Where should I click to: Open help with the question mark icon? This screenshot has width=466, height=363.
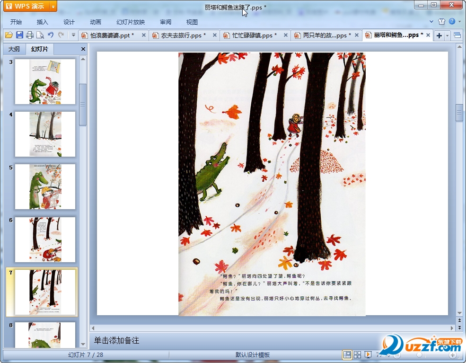pos(452,21)
